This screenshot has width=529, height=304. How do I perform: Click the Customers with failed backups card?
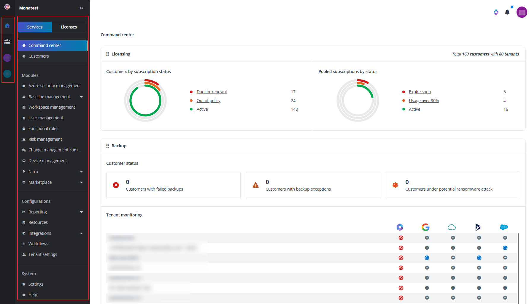coord(173,185)
